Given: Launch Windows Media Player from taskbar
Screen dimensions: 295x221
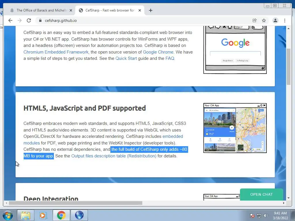Looking at the screenshot, I should 44,215.
